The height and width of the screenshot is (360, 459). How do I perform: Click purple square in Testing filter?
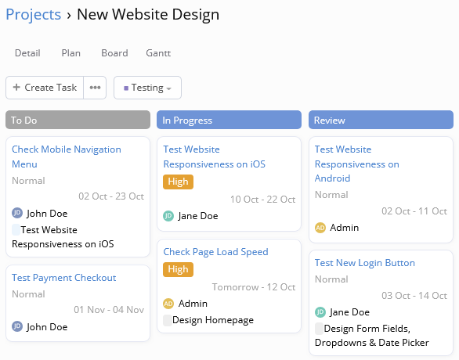point(126,88)
